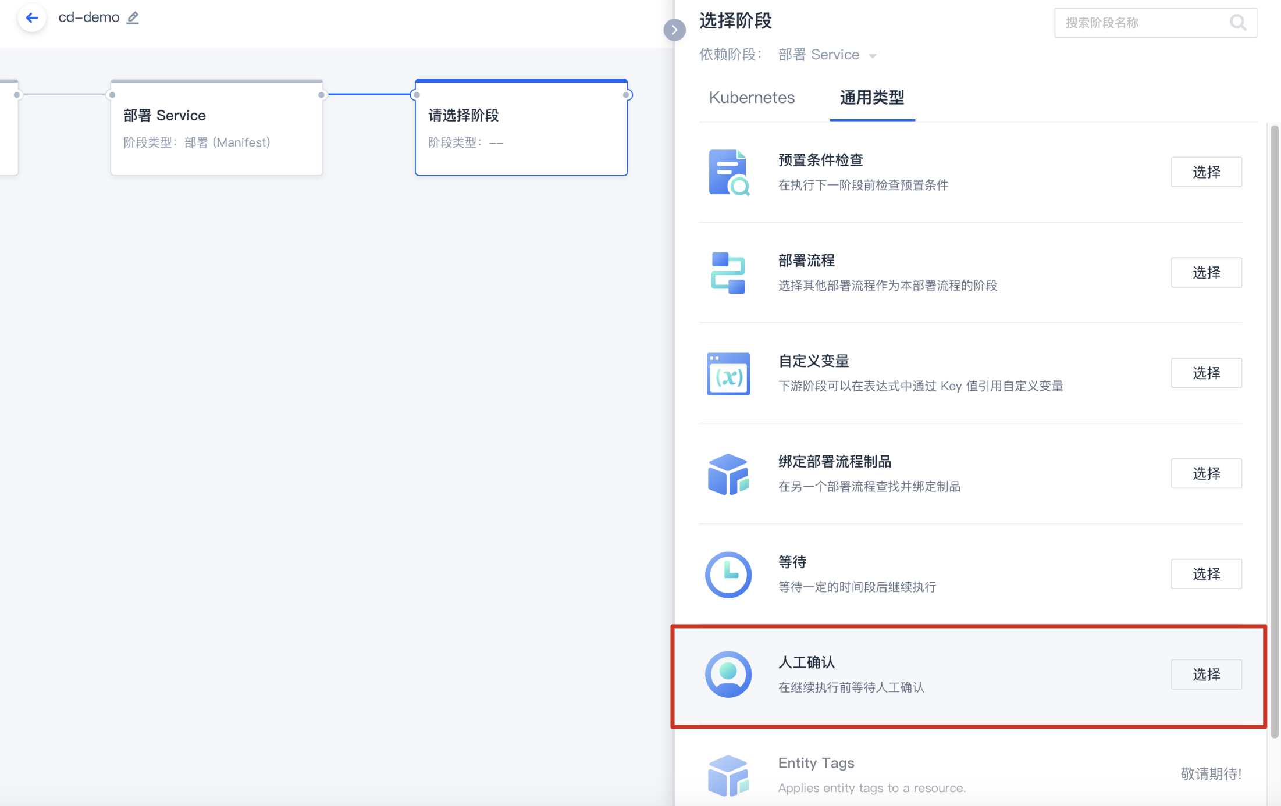Click the 人工确认 person icon
This screenshot has height=806, width=1281.
728,675
